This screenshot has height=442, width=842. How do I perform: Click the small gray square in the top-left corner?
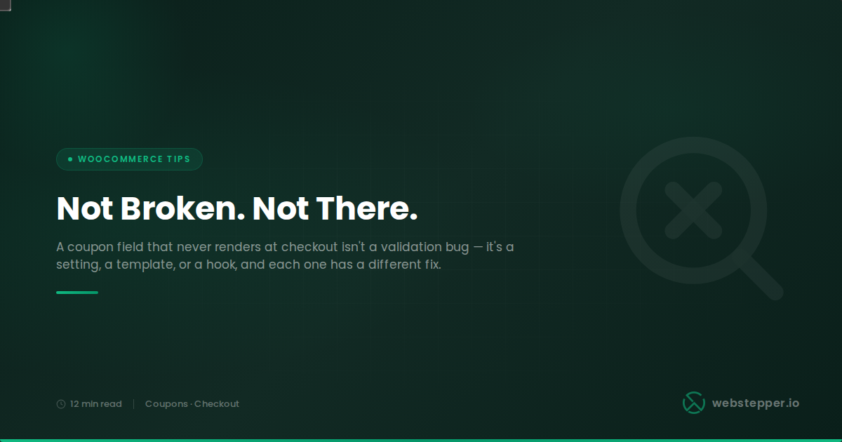click(x=5, y=5)
